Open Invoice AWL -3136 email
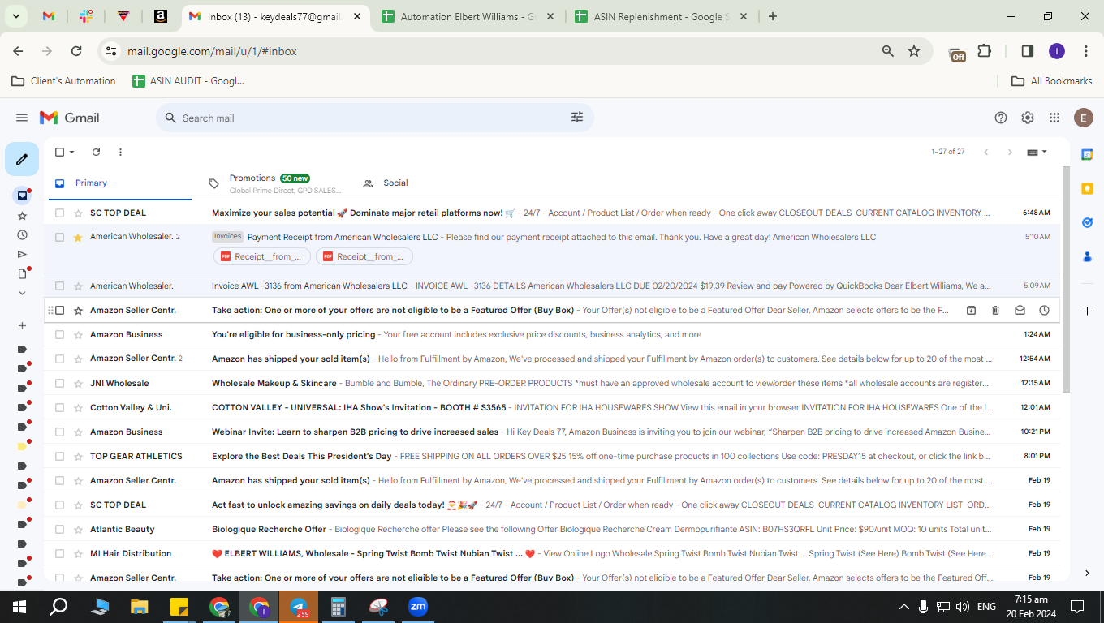Image resolution: width=1104 pixels, height=623 pixels. click(x=552, y=286)
